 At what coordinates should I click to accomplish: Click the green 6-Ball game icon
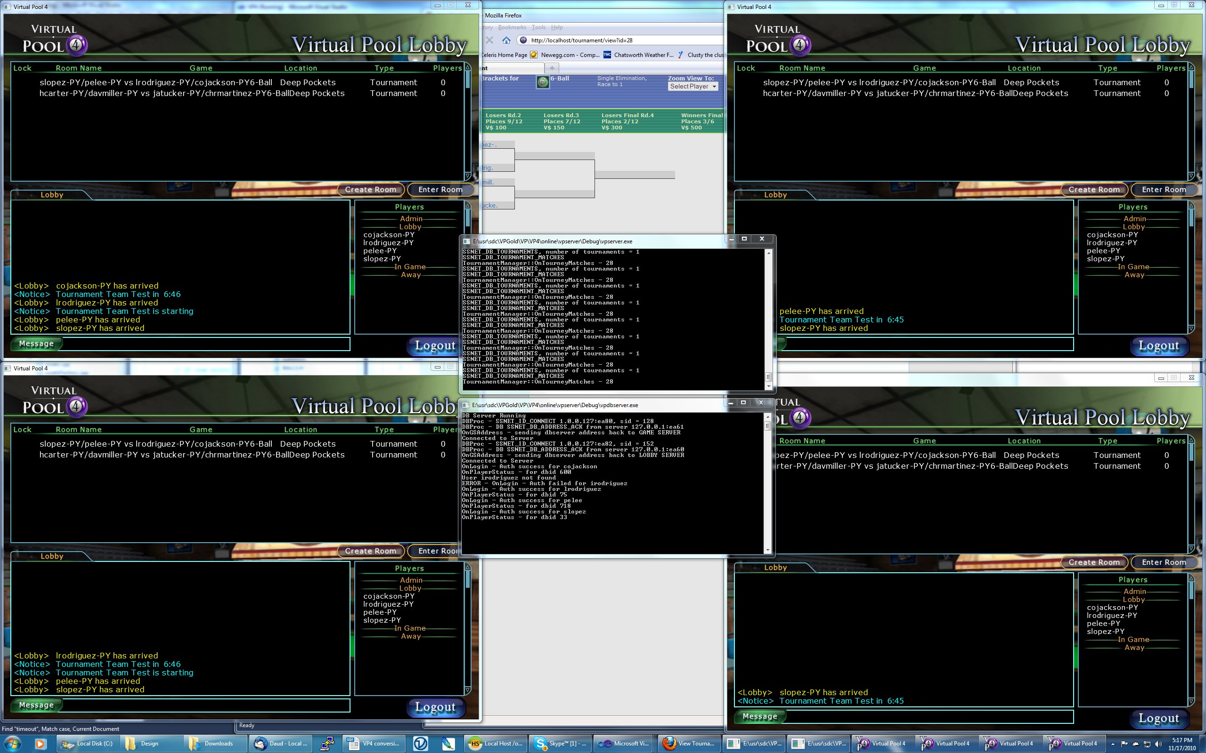click(x=543, y=82)
